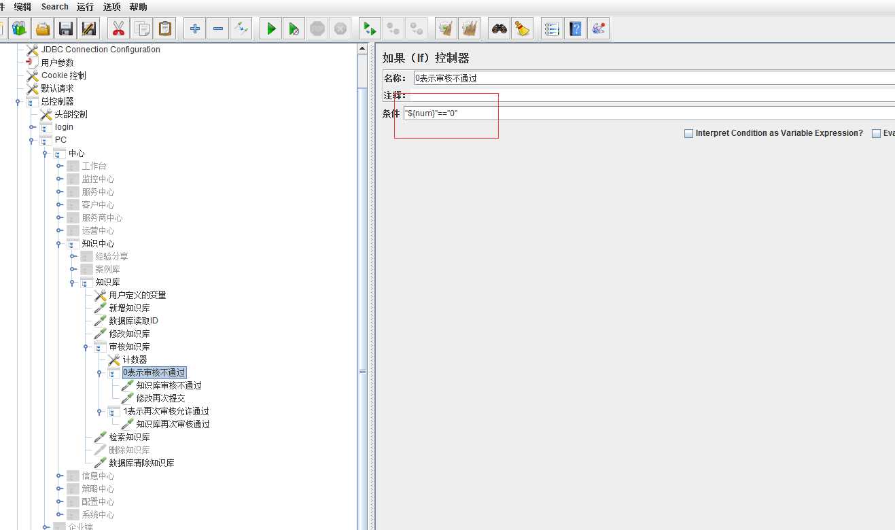Click the Toggle enable/disable toolbar icon

(241, 29)
